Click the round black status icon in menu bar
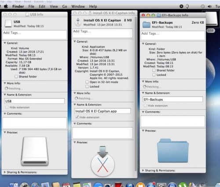The image size is (220, 187). (x=181, y=7)
